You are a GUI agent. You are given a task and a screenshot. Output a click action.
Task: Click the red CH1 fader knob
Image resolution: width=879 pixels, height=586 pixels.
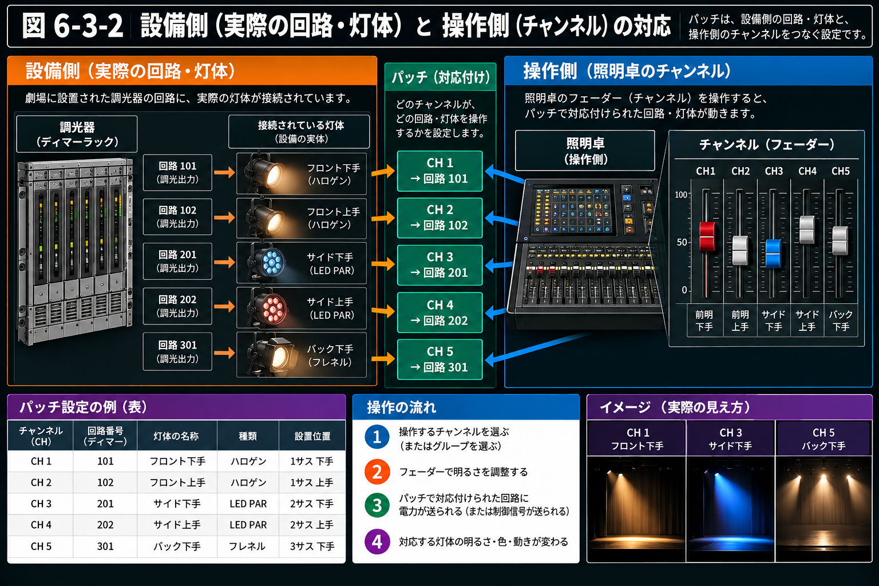(x=707, y=236)
